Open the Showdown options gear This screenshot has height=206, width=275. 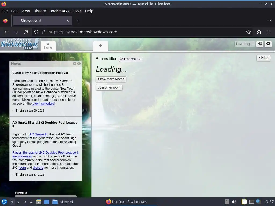268,44
